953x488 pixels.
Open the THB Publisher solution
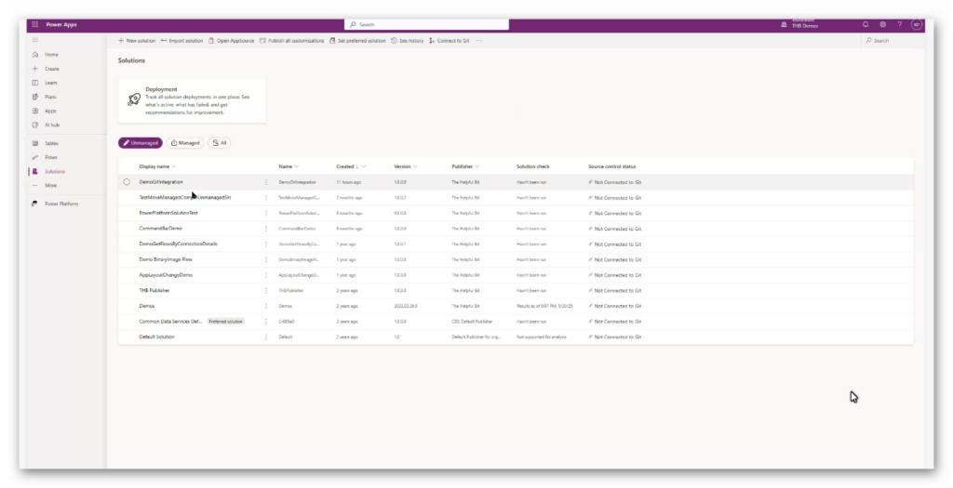[154, 291]
